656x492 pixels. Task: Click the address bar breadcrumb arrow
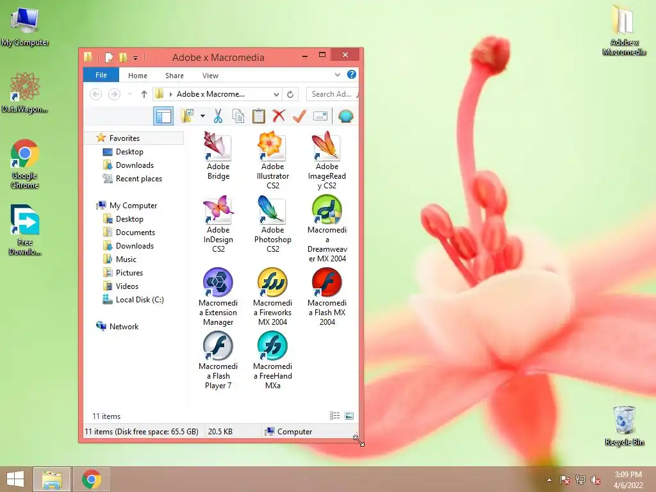pos(170,95)
